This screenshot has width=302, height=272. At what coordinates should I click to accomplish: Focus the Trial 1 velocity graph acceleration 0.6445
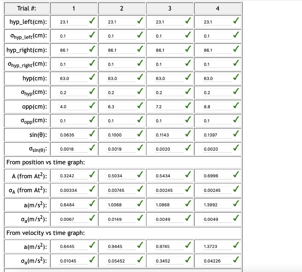73,246
